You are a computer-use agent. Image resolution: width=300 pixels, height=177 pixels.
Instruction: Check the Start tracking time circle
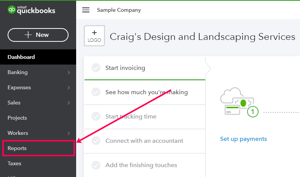tap(96, 116)
